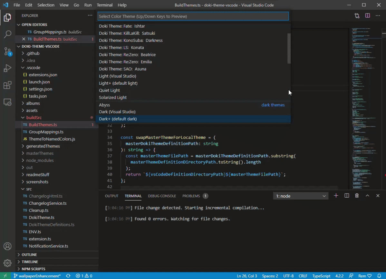
Task: Open the Selection menu
Action: pyautogui.click(x=46, y=5)
